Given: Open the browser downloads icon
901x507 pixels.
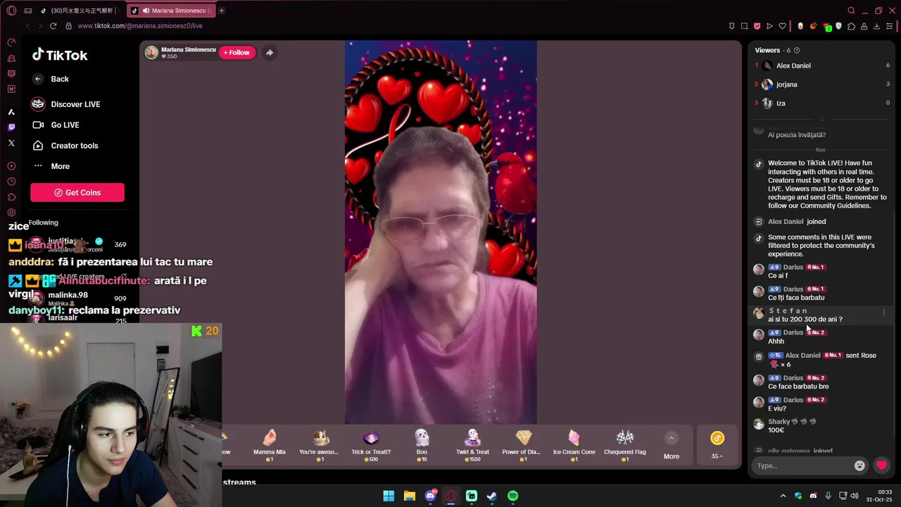Looking at the screenshot, I should (876, 26).
